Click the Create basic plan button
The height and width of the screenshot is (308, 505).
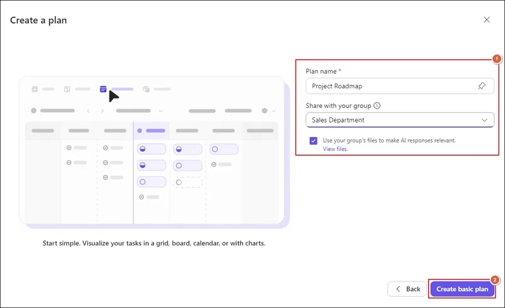click(x=462, y=289)
